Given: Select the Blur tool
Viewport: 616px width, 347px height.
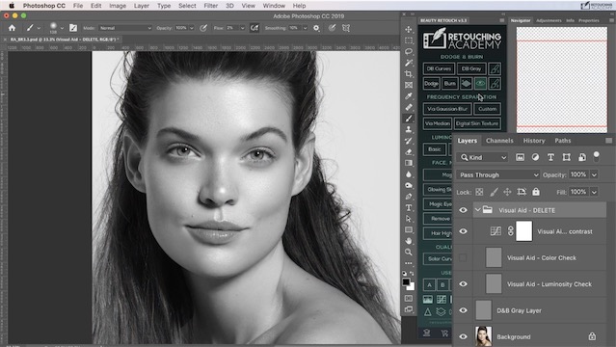Looking at the screenshot, I should coord(409,173).
